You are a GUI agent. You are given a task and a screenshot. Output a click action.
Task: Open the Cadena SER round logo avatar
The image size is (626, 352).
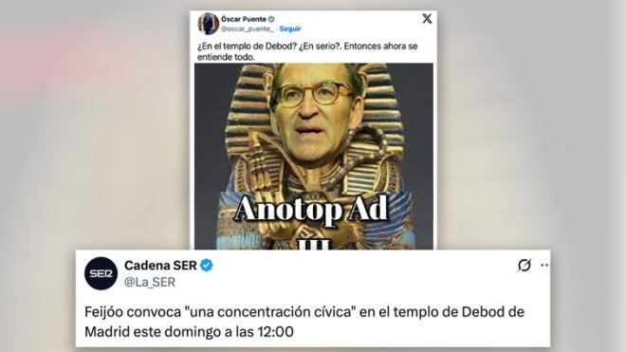coord(101,273)
